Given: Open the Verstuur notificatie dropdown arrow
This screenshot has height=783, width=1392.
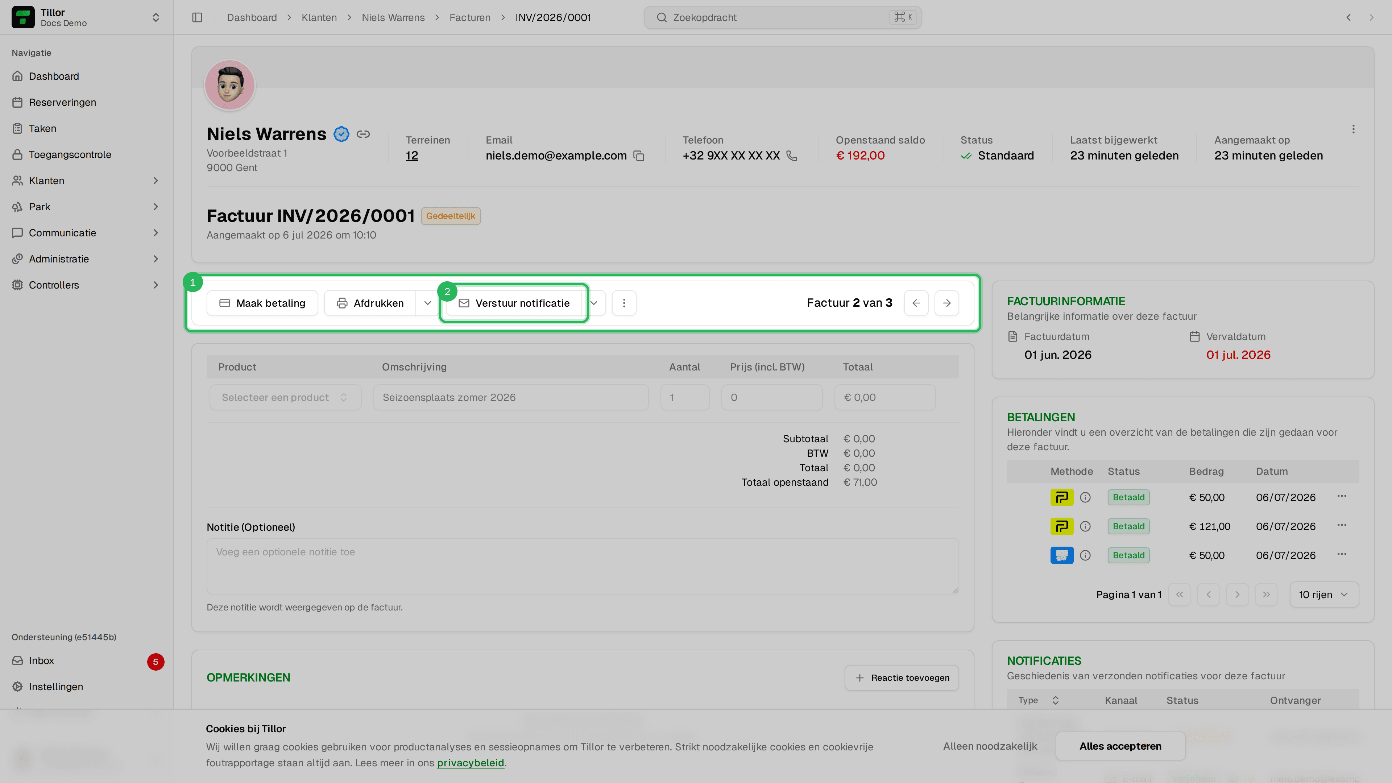Looking at the screenshot, I should tap(594, 303).
